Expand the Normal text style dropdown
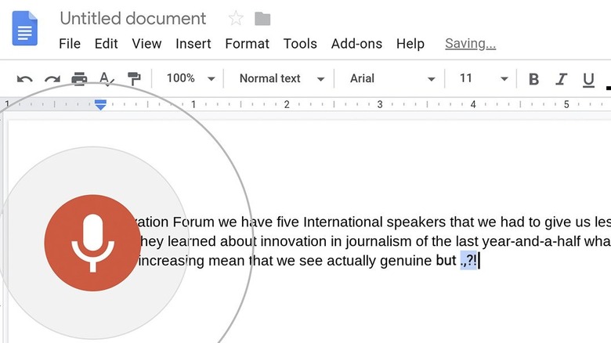The width and height of the screenshot is (611, 343). click(281, 78)
